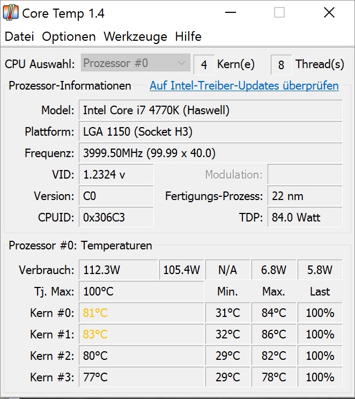Close the Core Temp window
Image resolution: width=355 pixels, height=399 pixels.
coord(329,12)
